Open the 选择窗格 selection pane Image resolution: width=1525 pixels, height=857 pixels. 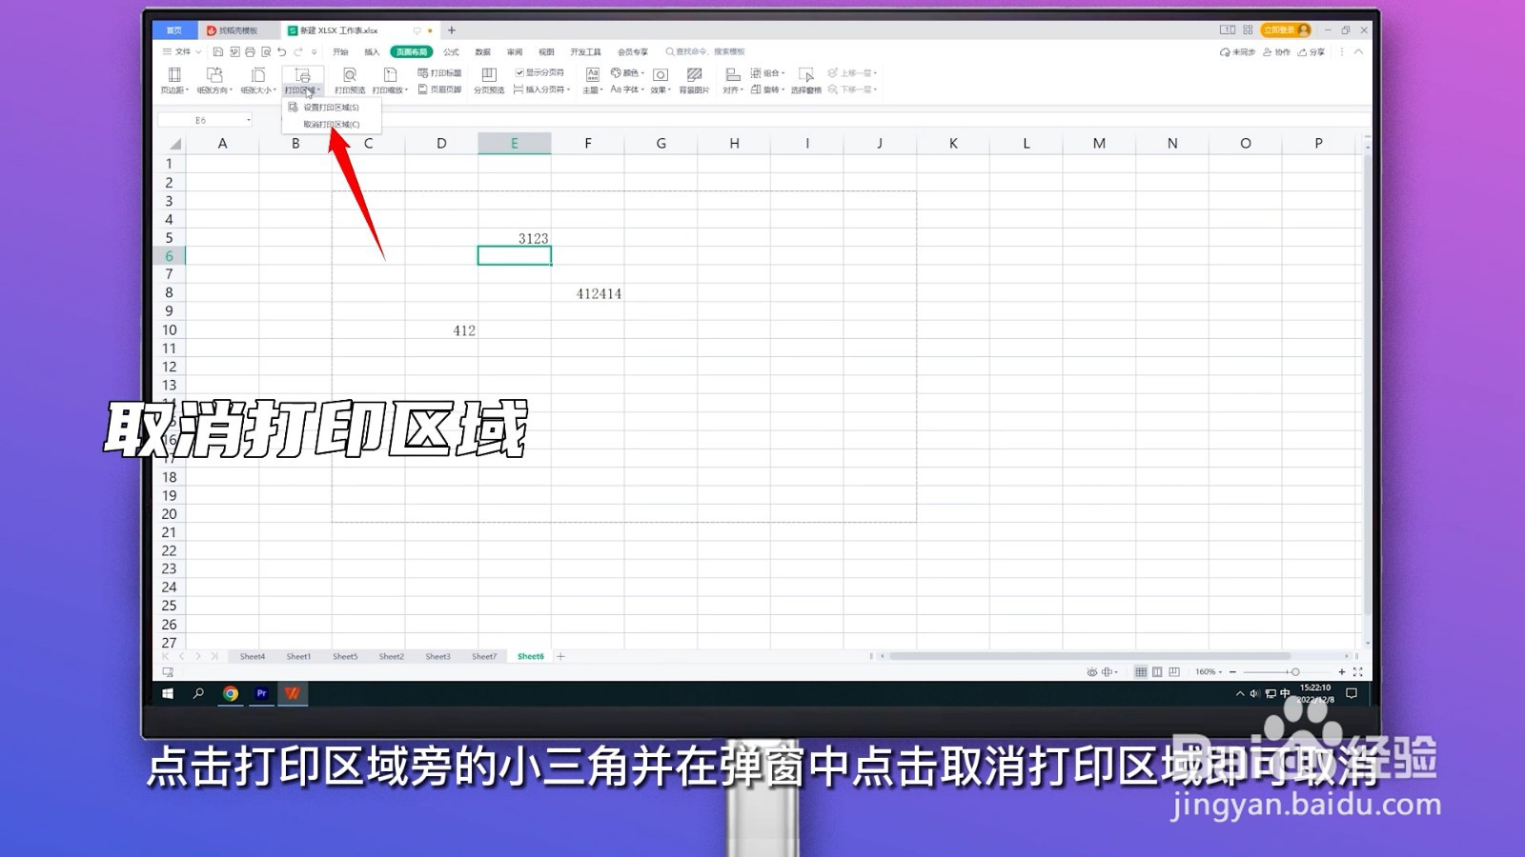[806, 80]
